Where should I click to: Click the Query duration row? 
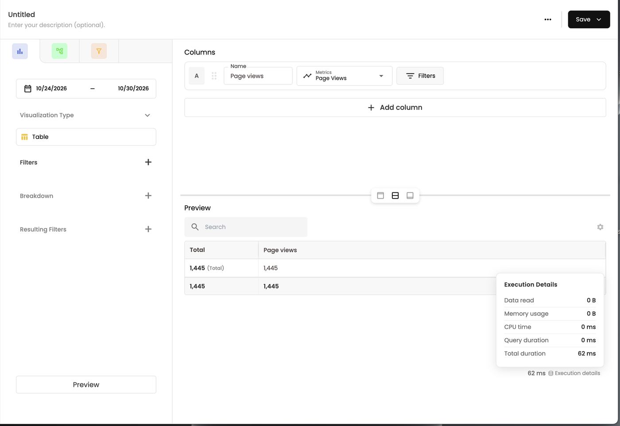550,340
